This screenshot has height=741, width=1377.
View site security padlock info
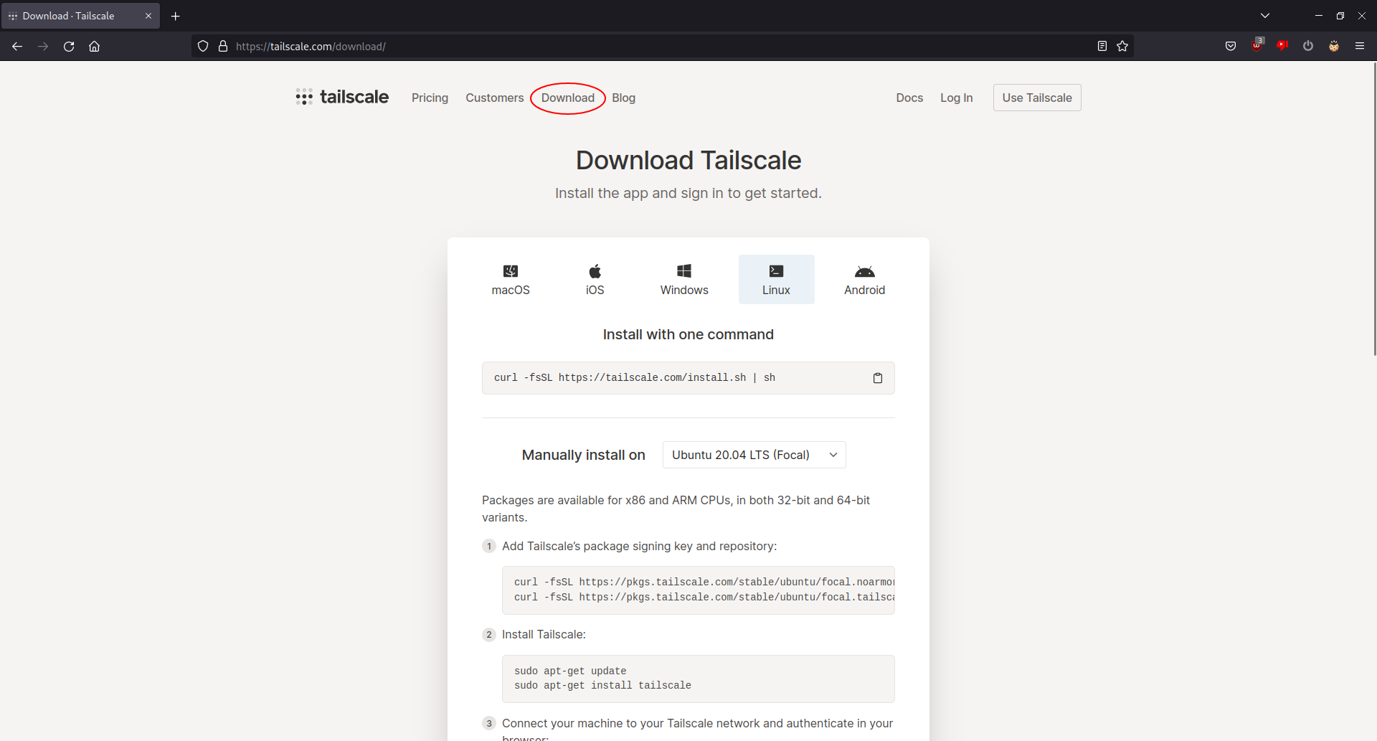coord(223,47)
